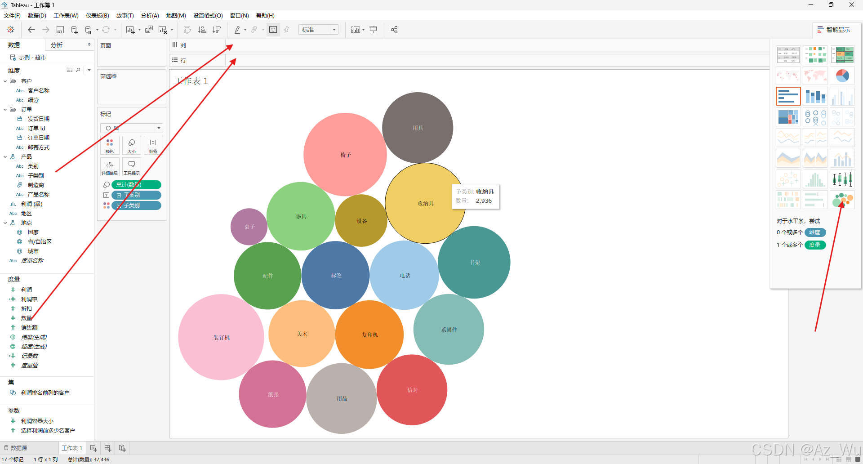Select horizontal bars chart in Show Me

[x=788, y=96]
